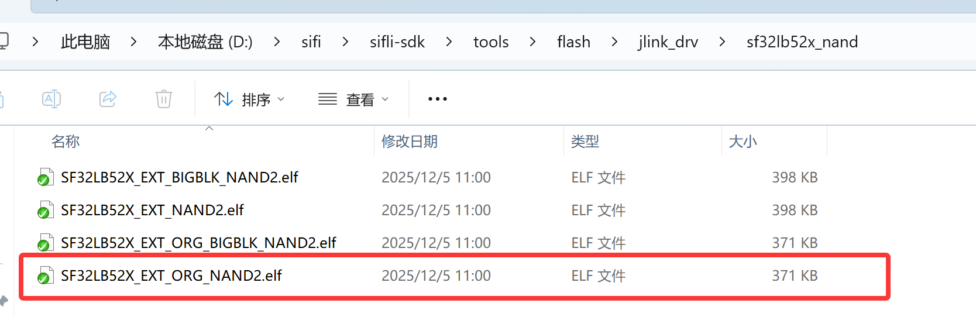The height and width of the screenshot is (317, 976).
Task: Expand the chevron after jlink_drv in the path
Action: (722, 42)
